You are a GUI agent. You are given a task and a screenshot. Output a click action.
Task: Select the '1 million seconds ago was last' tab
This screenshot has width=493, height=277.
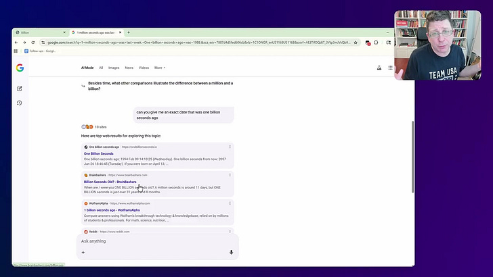coord(96,32)
